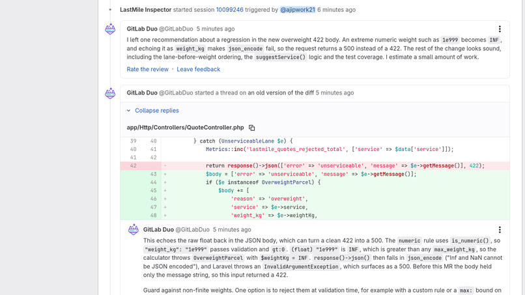Open an old version of the diff link

(281, 92)
